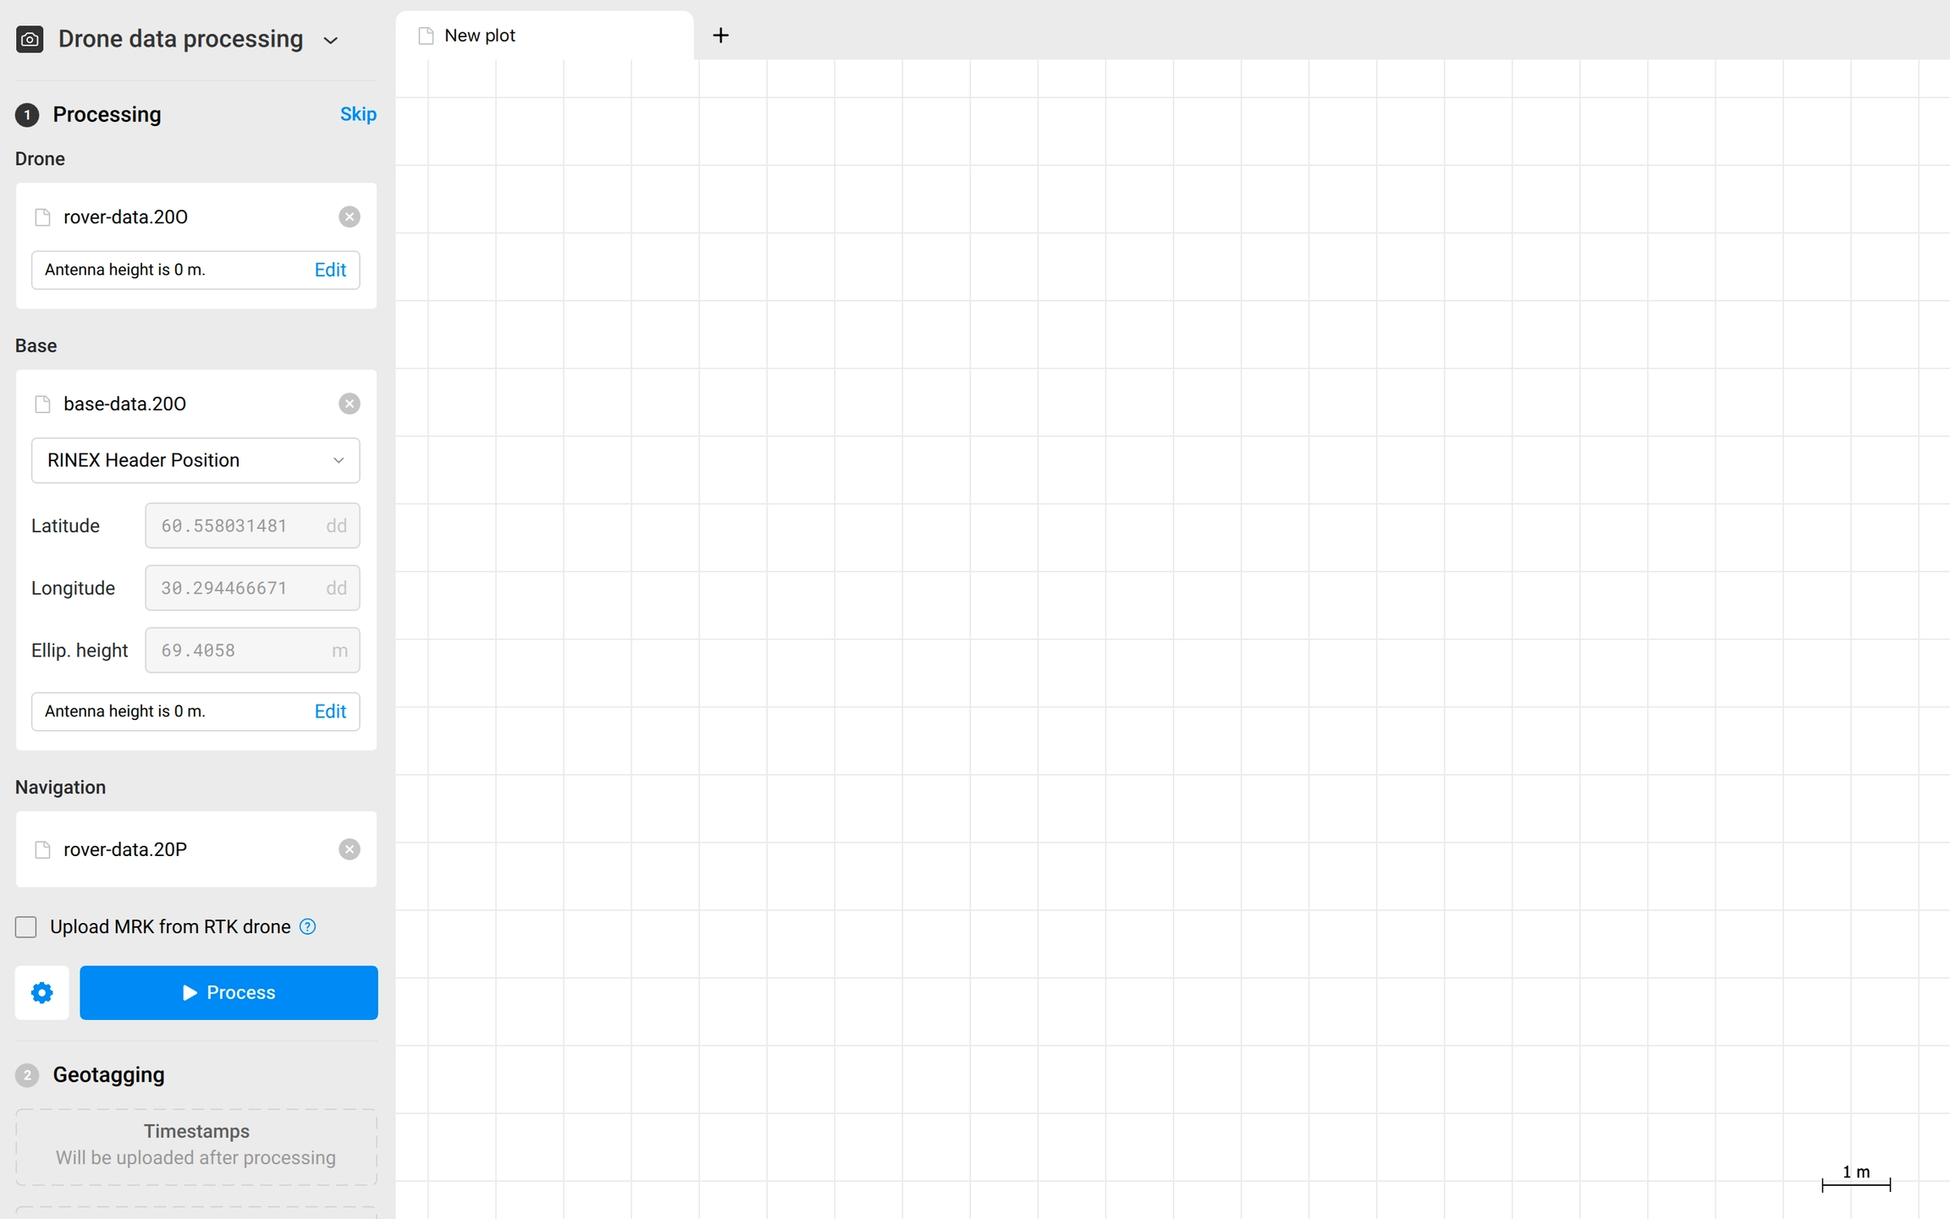Screen dimensions: 1950x1219
Task: Edit base antenna height
Action: tap(330, 711)
